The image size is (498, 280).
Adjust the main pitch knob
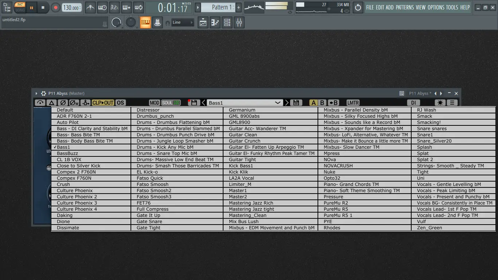[x=131, y=23]
